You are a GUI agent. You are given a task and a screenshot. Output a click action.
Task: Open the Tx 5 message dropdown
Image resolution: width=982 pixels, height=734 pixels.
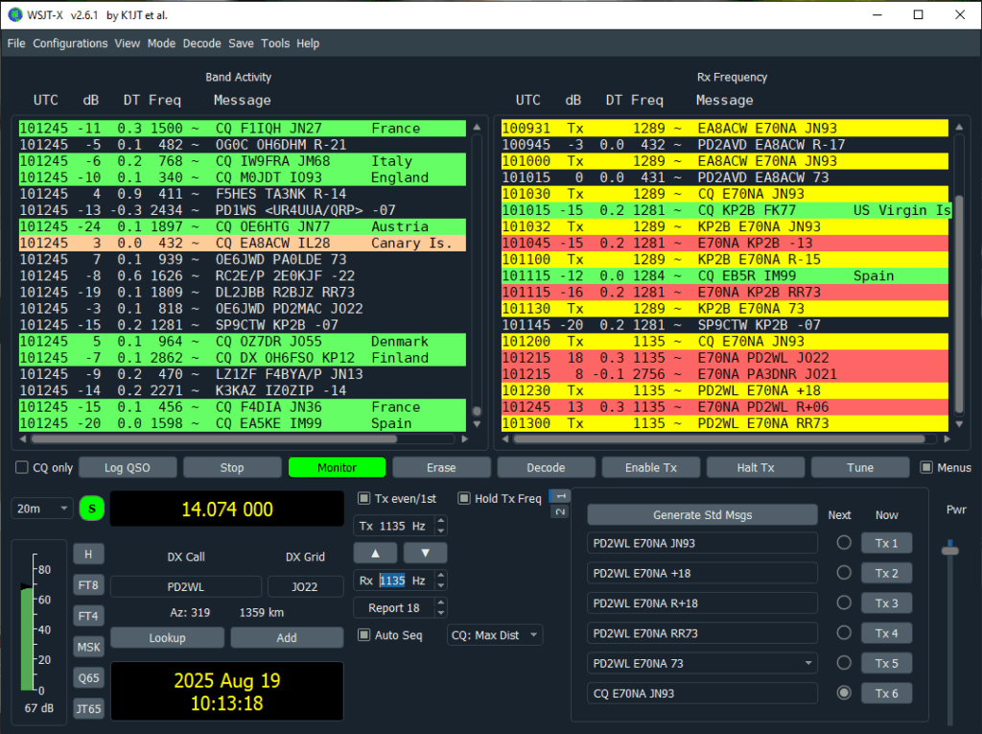tap(809, 663)
